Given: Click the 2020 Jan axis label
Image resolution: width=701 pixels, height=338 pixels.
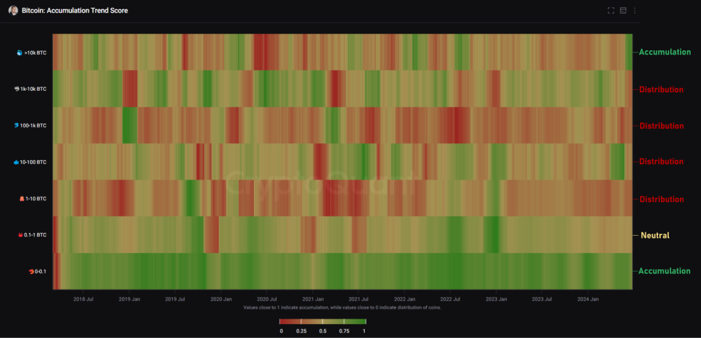Looking at the screenshot, I should (x=221, y=299).
